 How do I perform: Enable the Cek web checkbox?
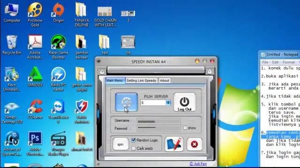[x=133, y=148]
